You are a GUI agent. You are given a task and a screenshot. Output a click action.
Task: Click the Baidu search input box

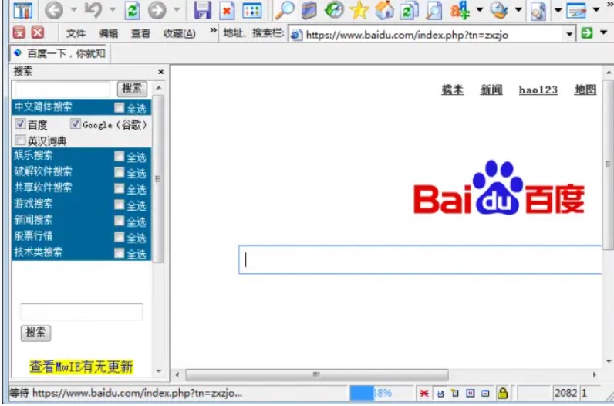tap(420, 260)
